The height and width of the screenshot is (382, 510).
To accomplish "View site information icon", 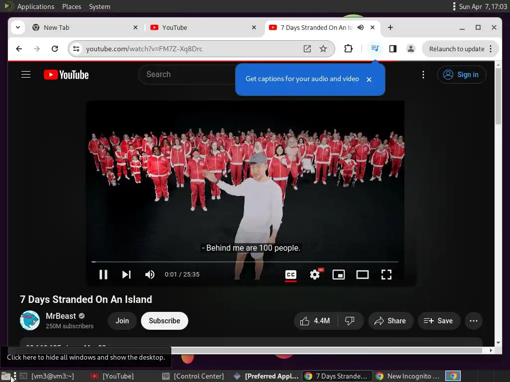I will click(x=76, y=49).
